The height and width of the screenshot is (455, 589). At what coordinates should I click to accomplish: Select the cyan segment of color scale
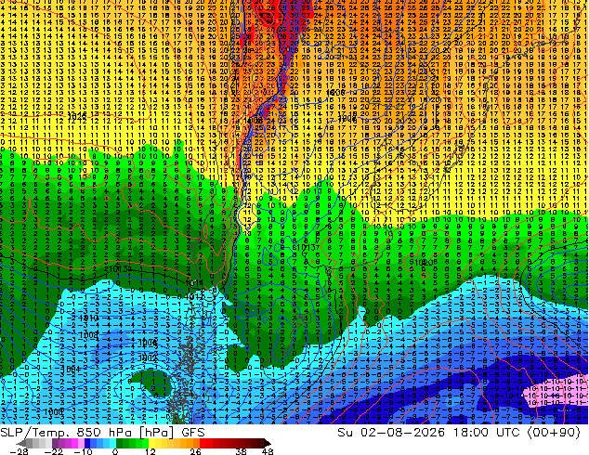click(111, 443)
